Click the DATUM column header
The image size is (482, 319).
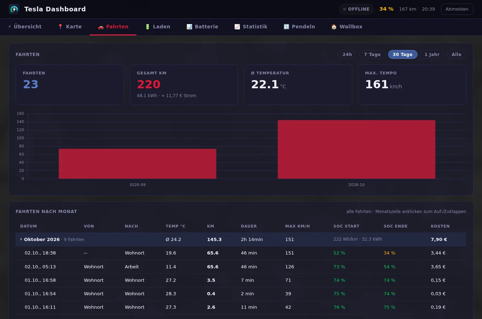(29, 226)
